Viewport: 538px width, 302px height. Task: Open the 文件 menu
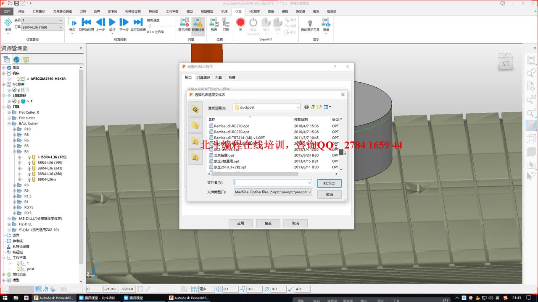coord(7,11)
